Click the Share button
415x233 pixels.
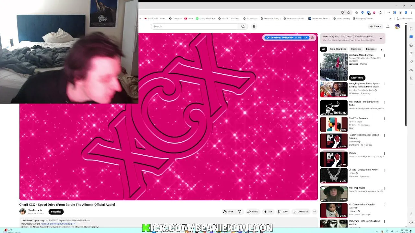(x=253, y=212)
